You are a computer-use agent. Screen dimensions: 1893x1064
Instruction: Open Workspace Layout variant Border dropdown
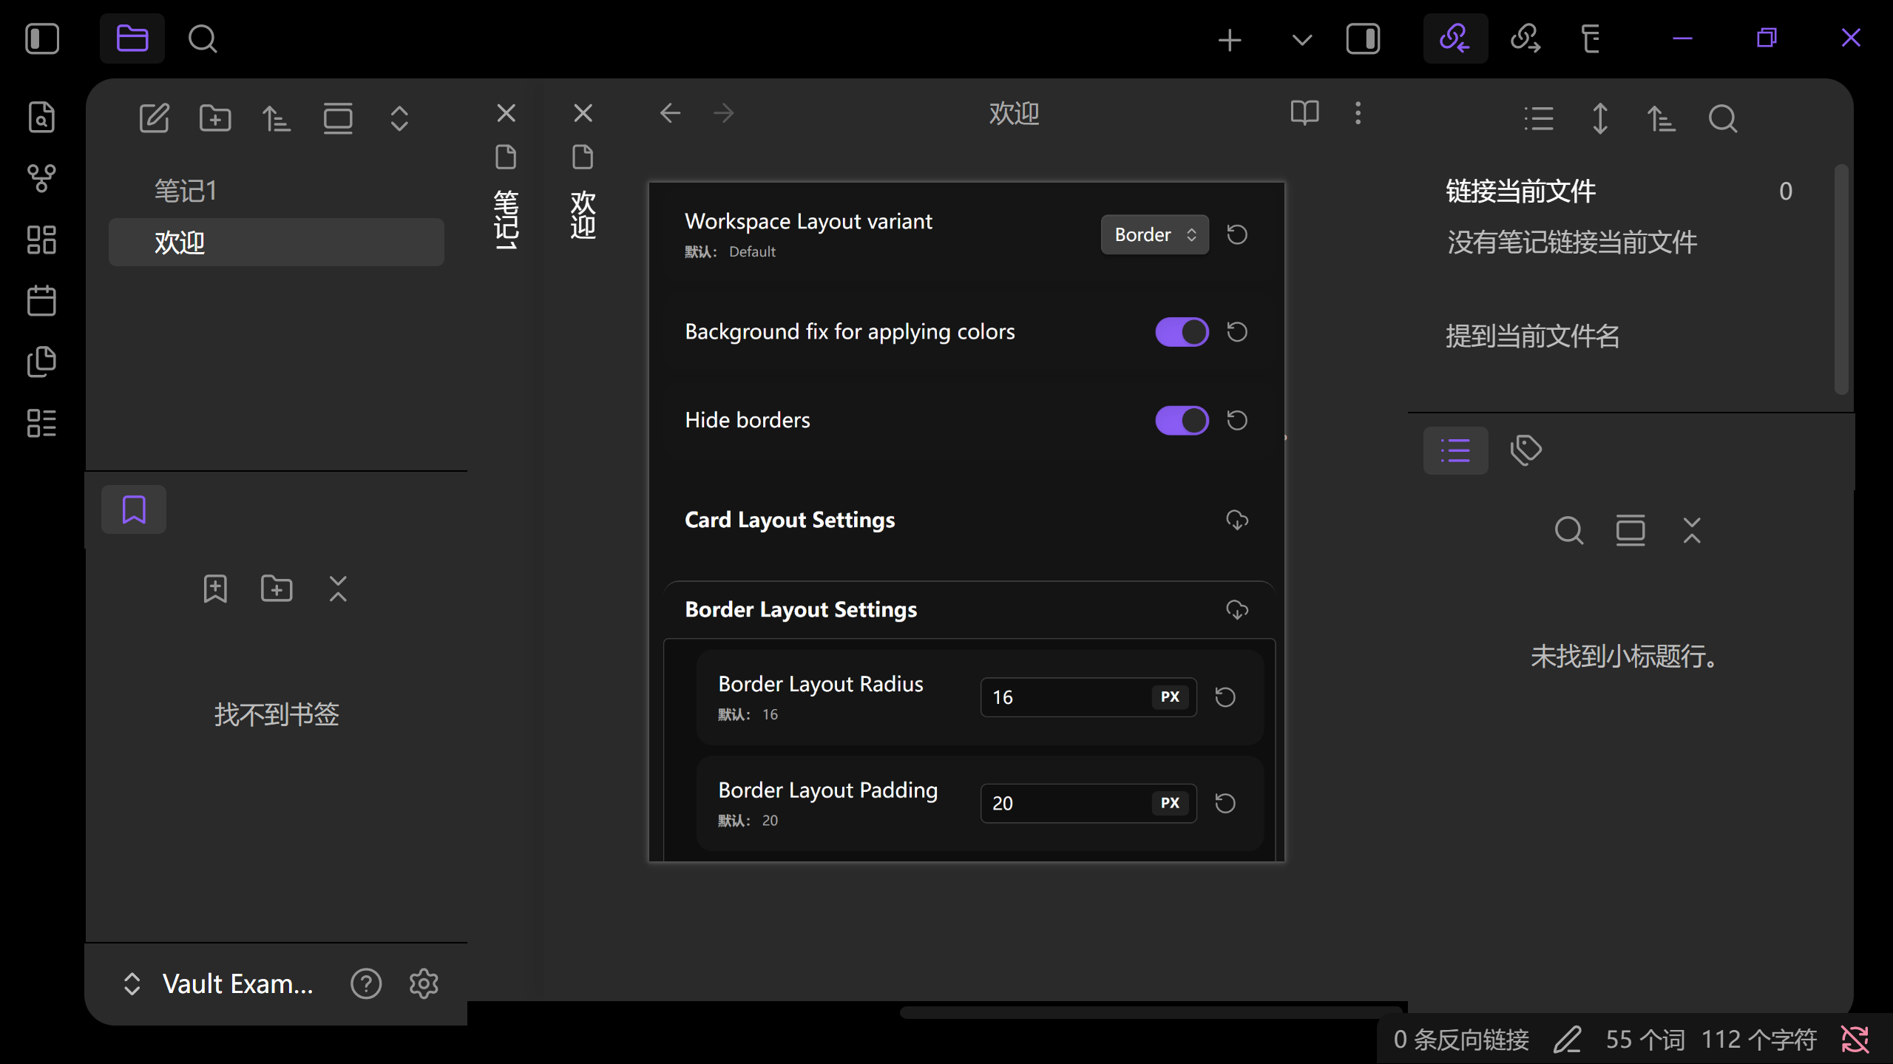pos(1154,234)
